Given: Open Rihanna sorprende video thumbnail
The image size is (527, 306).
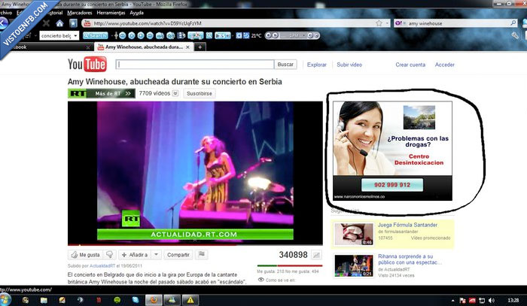Looking at the screenshot, I should 354,266.
